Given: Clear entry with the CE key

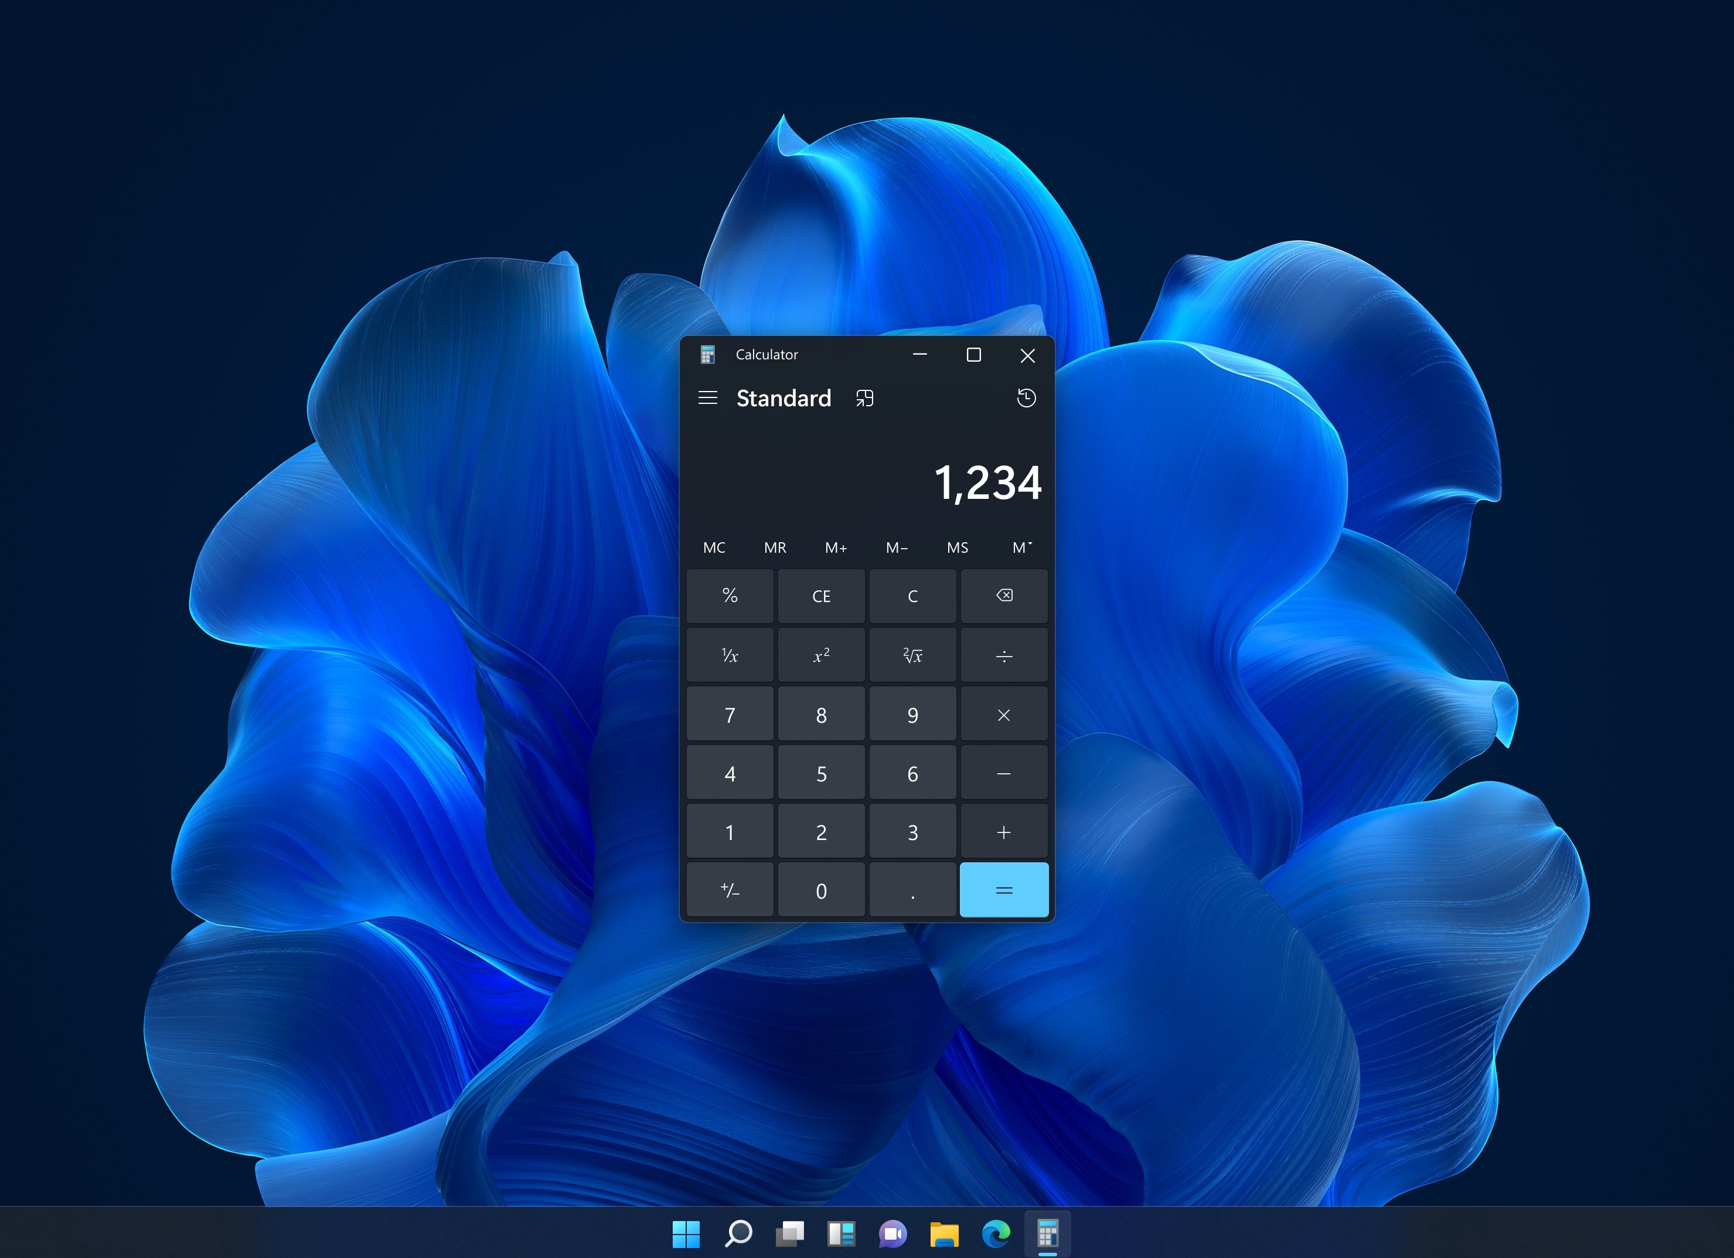Looking at the screenshot, I should coord(821,596).
